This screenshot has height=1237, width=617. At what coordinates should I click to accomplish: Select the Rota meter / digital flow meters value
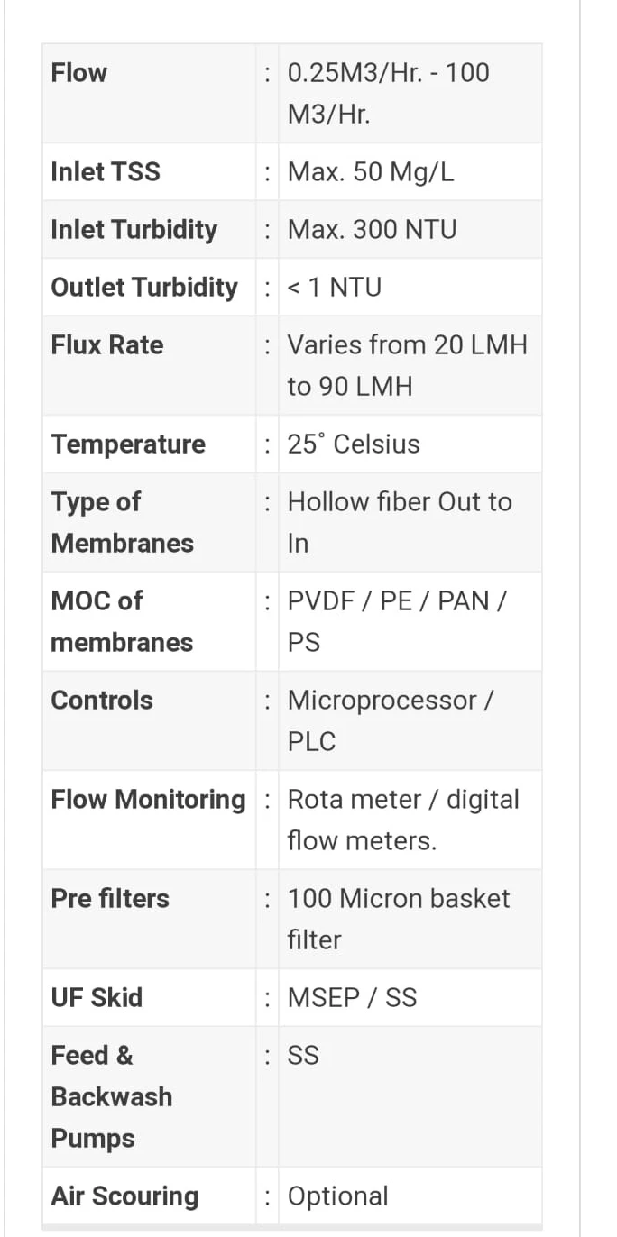pos(403,820)
